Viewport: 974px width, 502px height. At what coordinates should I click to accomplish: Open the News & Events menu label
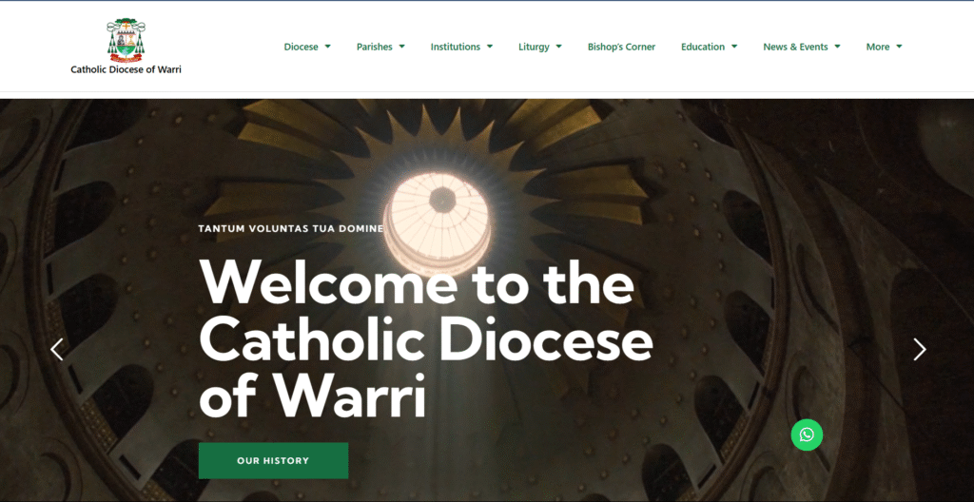[795, 47]
